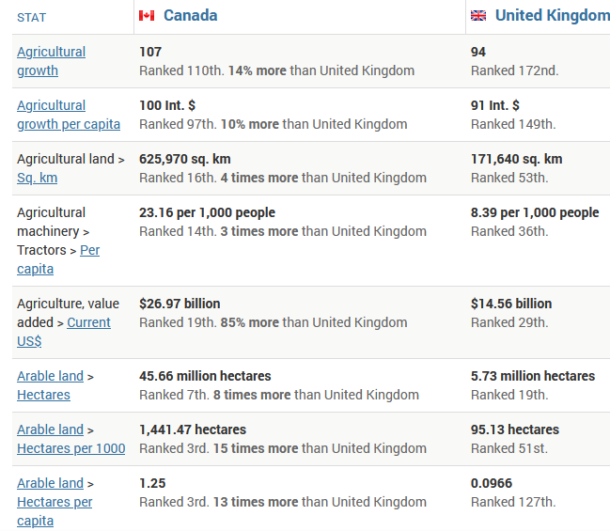The image size is (610, 531).
Task: Open the Tractors Per capita link
Action: [x=58, y=259]
